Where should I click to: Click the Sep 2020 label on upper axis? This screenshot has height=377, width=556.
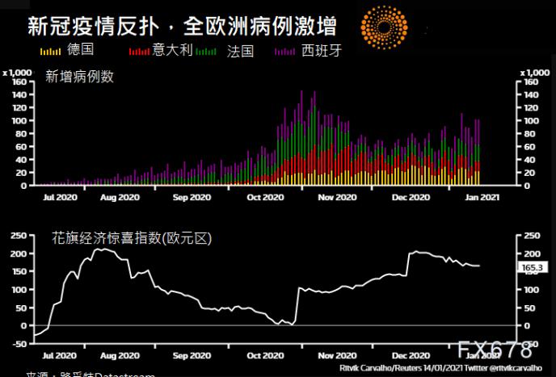192,197
